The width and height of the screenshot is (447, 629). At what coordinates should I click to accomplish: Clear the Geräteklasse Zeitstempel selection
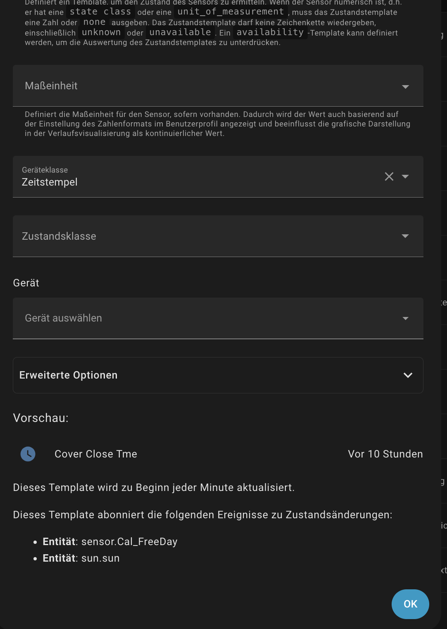click(x=389, y=176)
